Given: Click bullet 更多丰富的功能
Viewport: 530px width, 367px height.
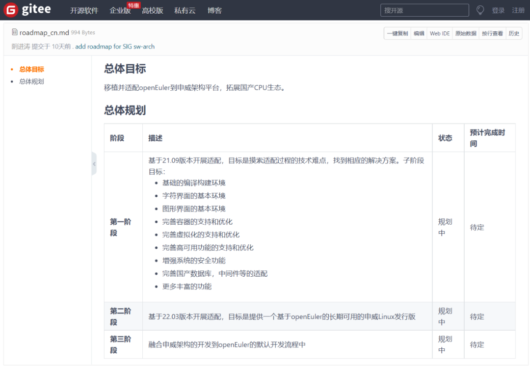Looking at the screenshot, I should (187, 286).
